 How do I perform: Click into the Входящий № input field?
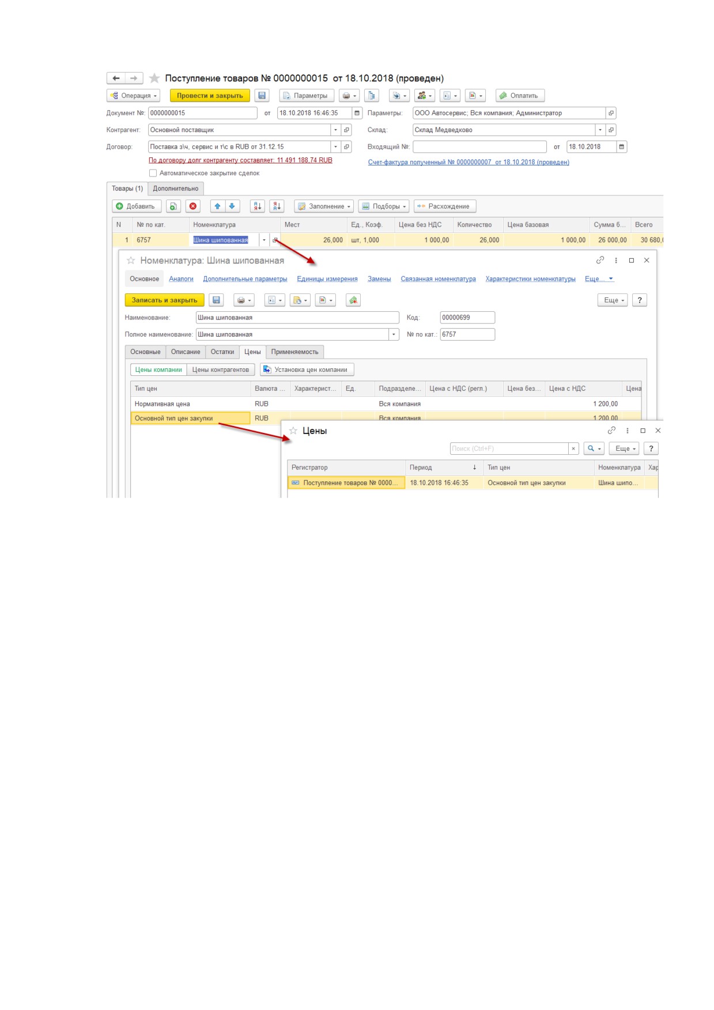click(x=479, y=147)
